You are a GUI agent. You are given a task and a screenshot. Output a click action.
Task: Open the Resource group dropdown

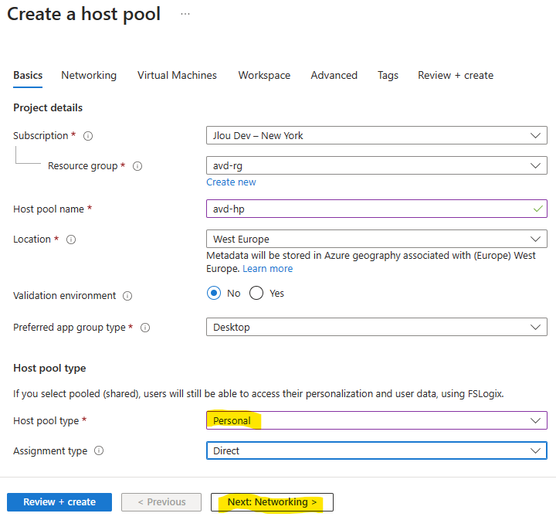click(x=377, y=165)
